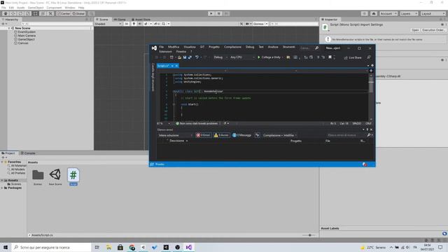Select Unity custom editor tools icon
Image resolution: width=448 pixels, height=252 pixels.
[50, 13]
